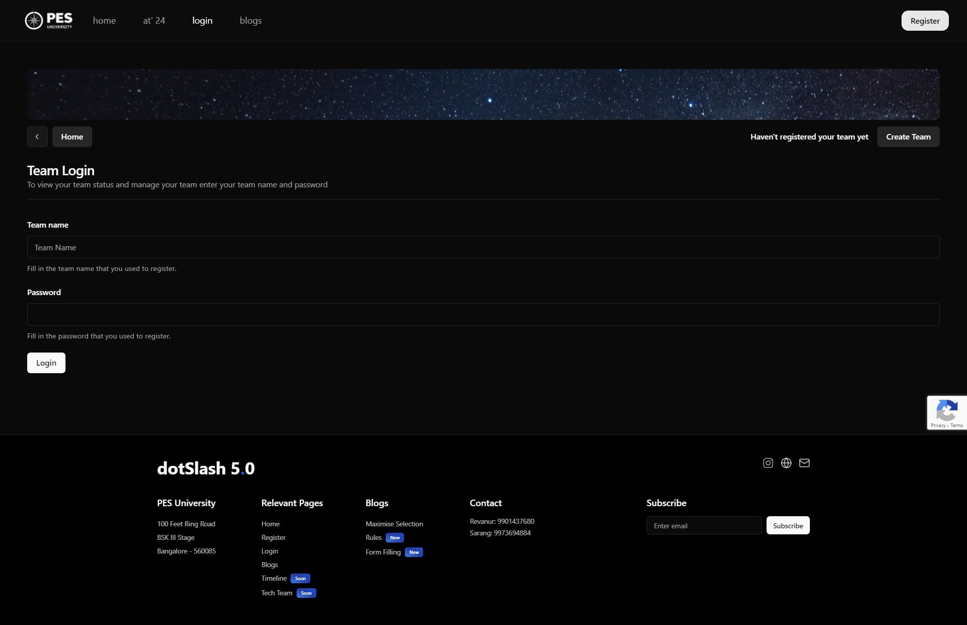This screenshot has width=967, height=625.
Task: Click the globe website icon in footer
Action: 786,463
